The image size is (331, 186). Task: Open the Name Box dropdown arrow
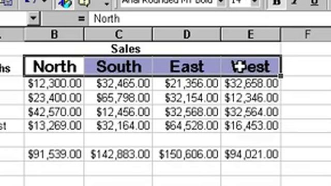(x=33, y=18)
